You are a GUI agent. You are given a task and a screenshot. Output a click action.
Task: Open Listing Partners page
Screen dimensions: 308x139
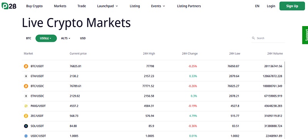tap(189, 6)
